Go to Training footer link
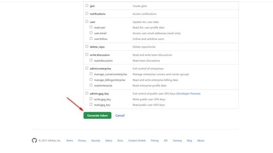Viewport: 273px width, 153px height. pyautogui.click(x=177, y=141)
